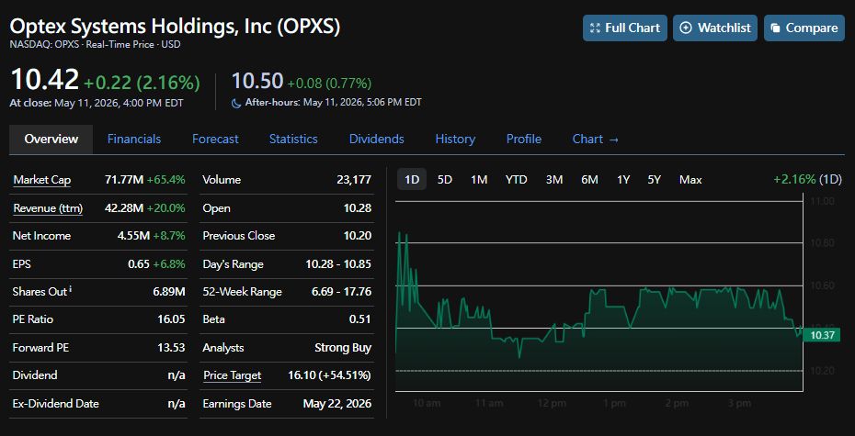This screenshot has height=436, width=855.
Task: Click the after-hours price 10.50
Action: tap(257, 81)
